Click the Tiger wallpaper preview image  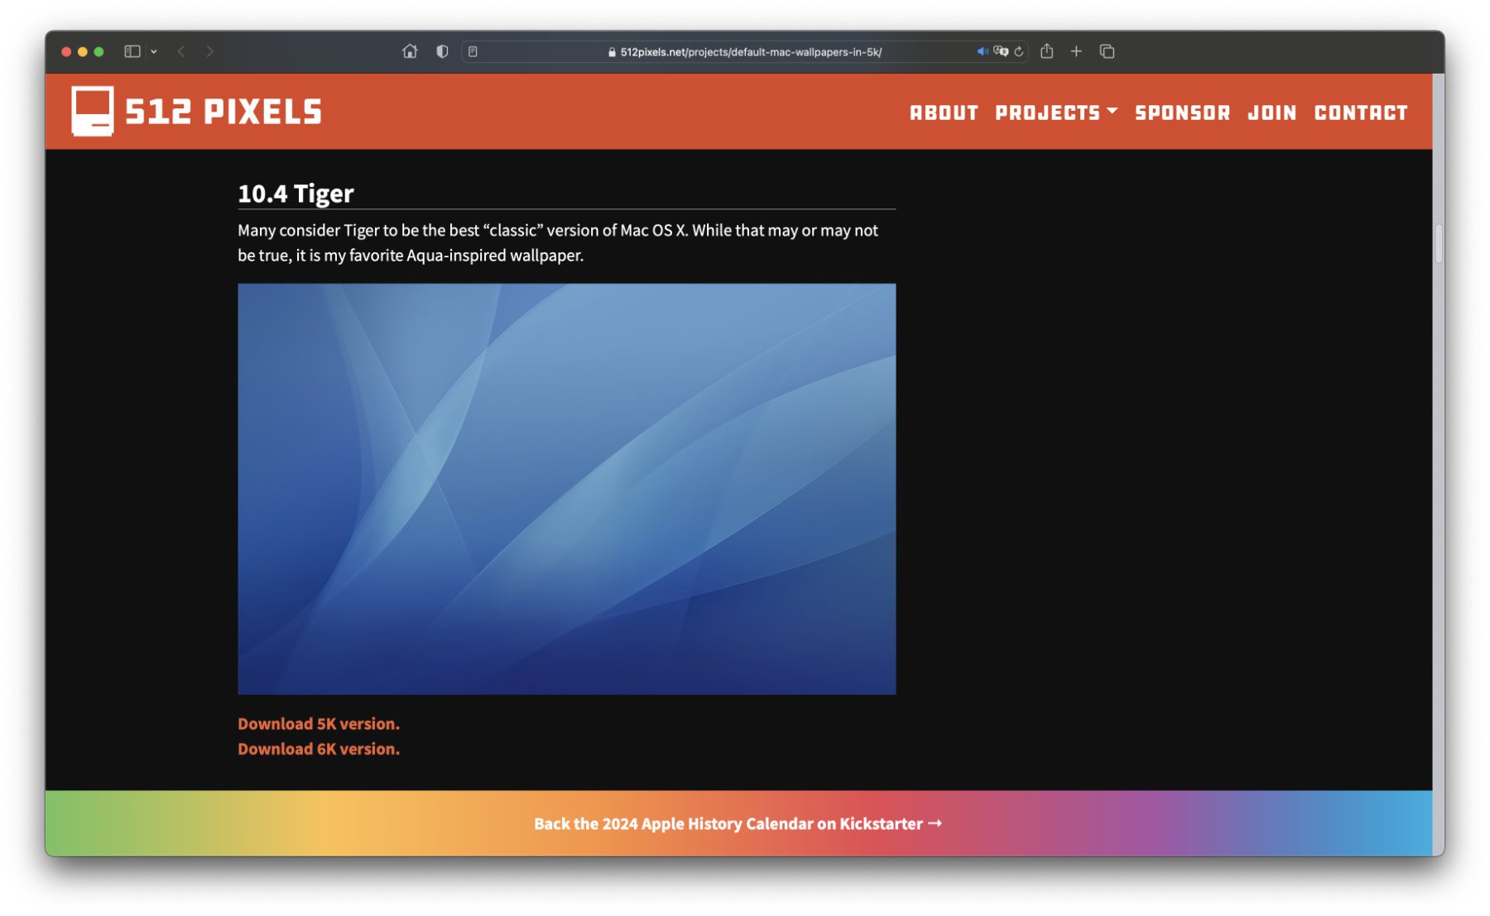pos(566,488)
